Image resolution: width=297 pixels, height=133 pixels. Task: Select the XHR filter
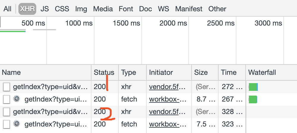(27, 9)
